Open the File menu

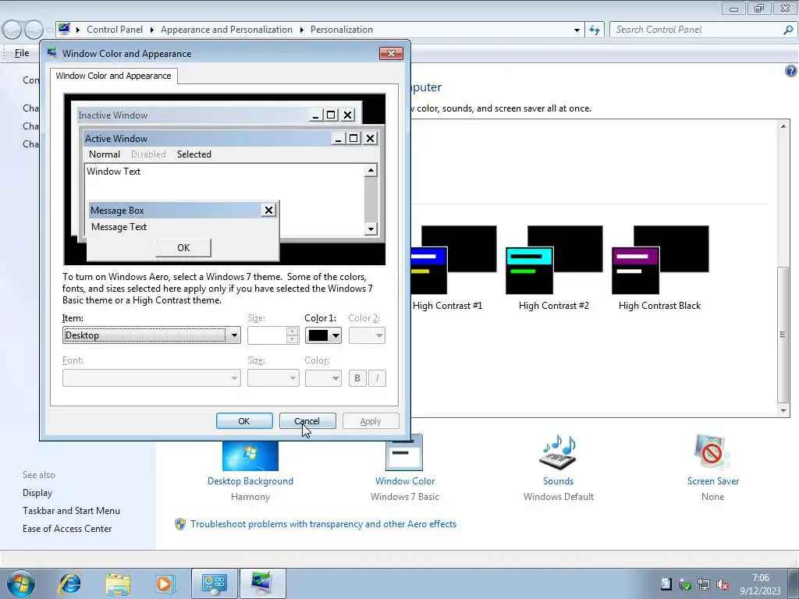click(22, 53)
